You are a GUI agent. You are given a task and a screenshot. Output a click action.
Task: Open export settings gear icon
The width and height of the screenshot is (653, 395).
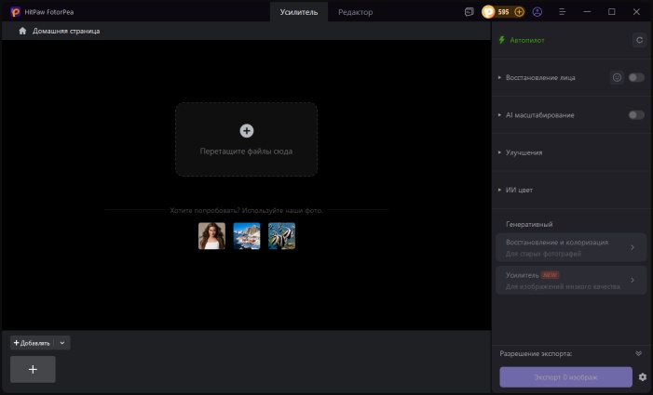coord(642,377)
